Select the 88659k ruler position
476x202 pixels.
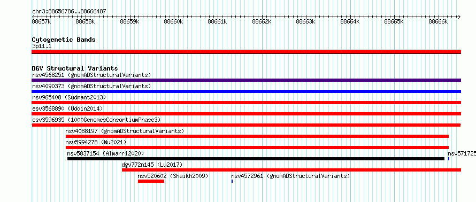coord(129,21)
